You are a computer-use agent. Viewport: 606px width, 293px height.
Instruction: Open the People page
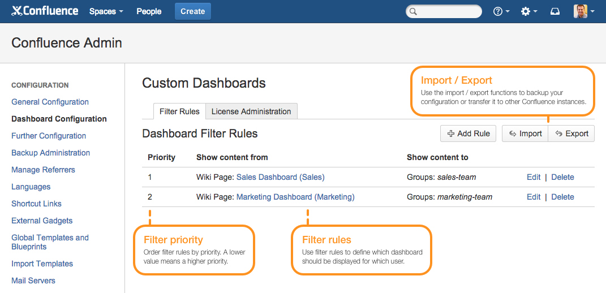(149, 11)
